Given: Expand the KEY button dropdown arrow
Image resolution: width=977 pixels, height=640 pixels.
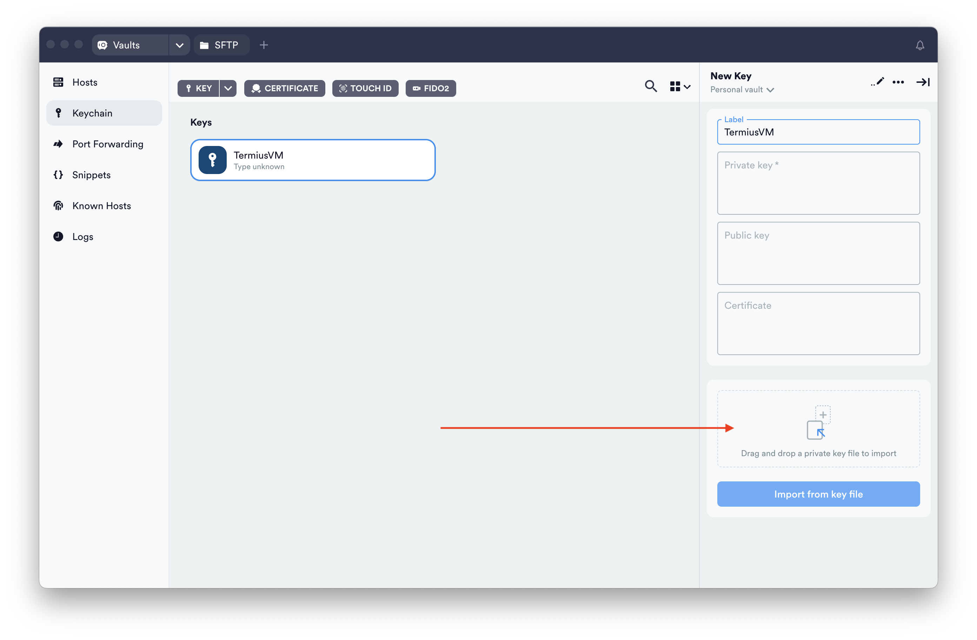Looking at the screenshot, I should click(x=228, y=88).
